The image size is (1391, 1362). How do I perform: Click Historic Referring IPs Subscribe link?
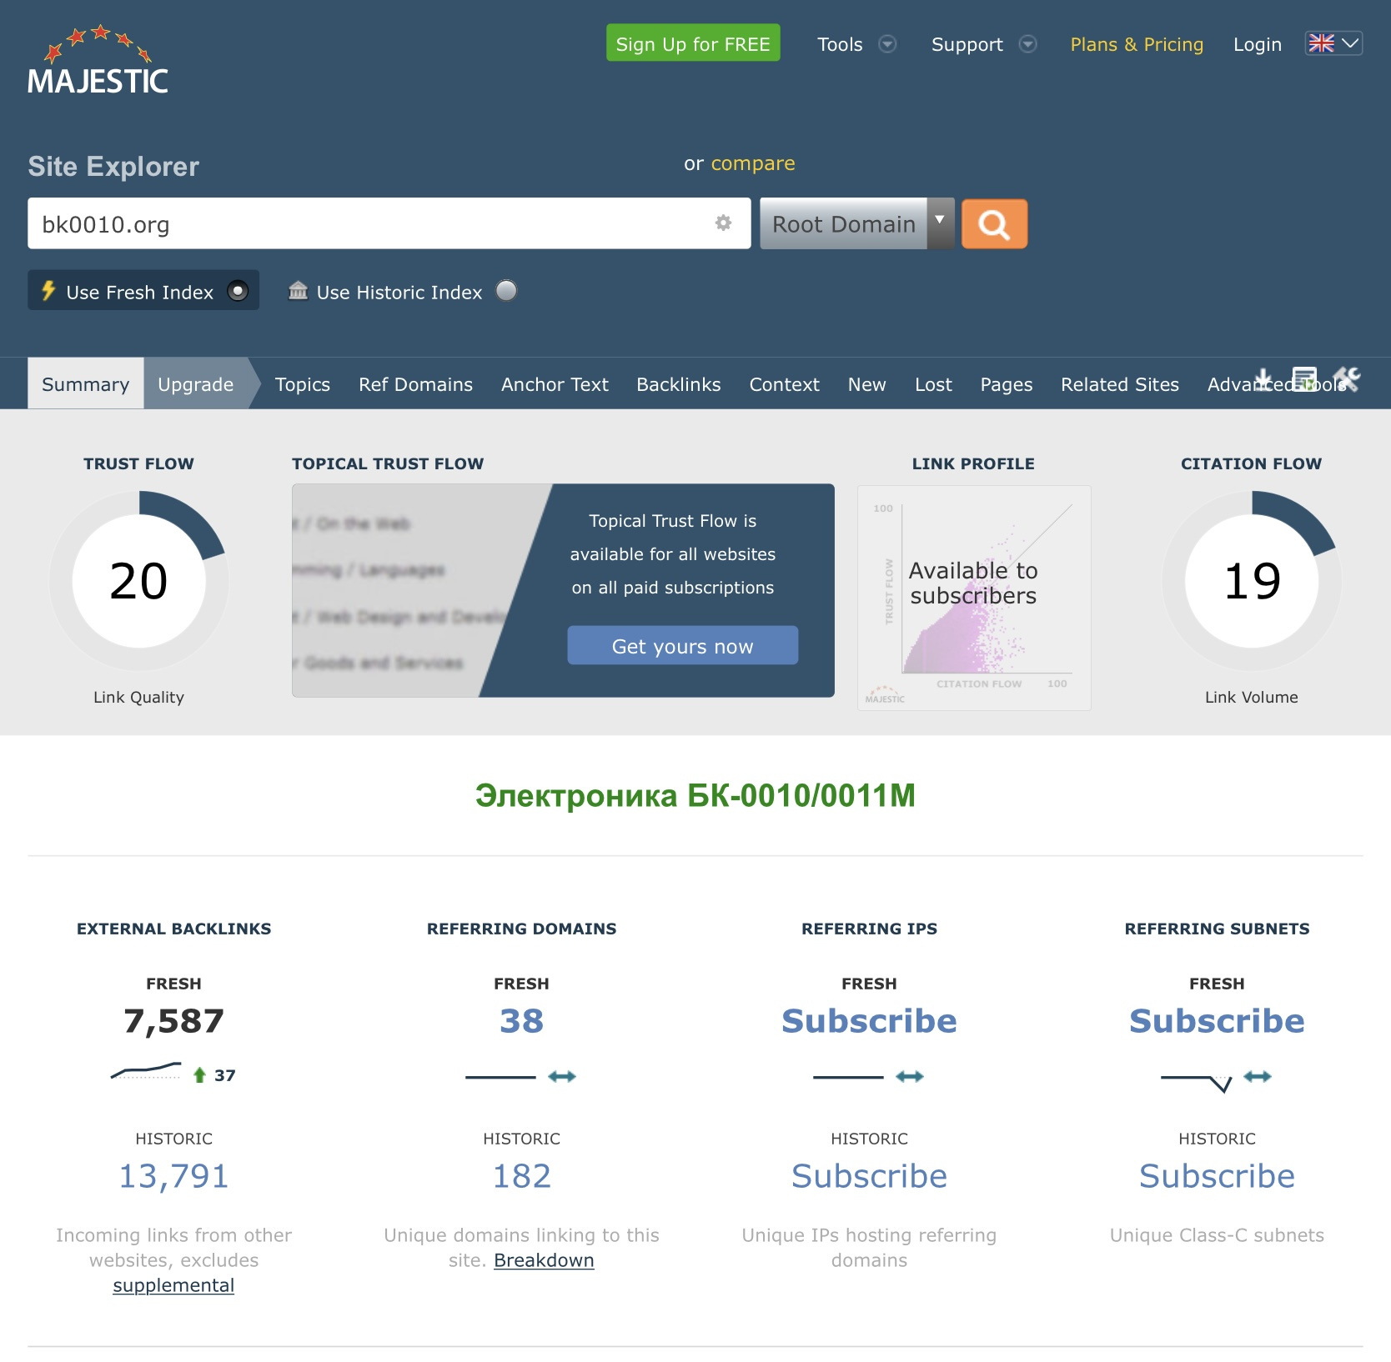[869, 1175]
